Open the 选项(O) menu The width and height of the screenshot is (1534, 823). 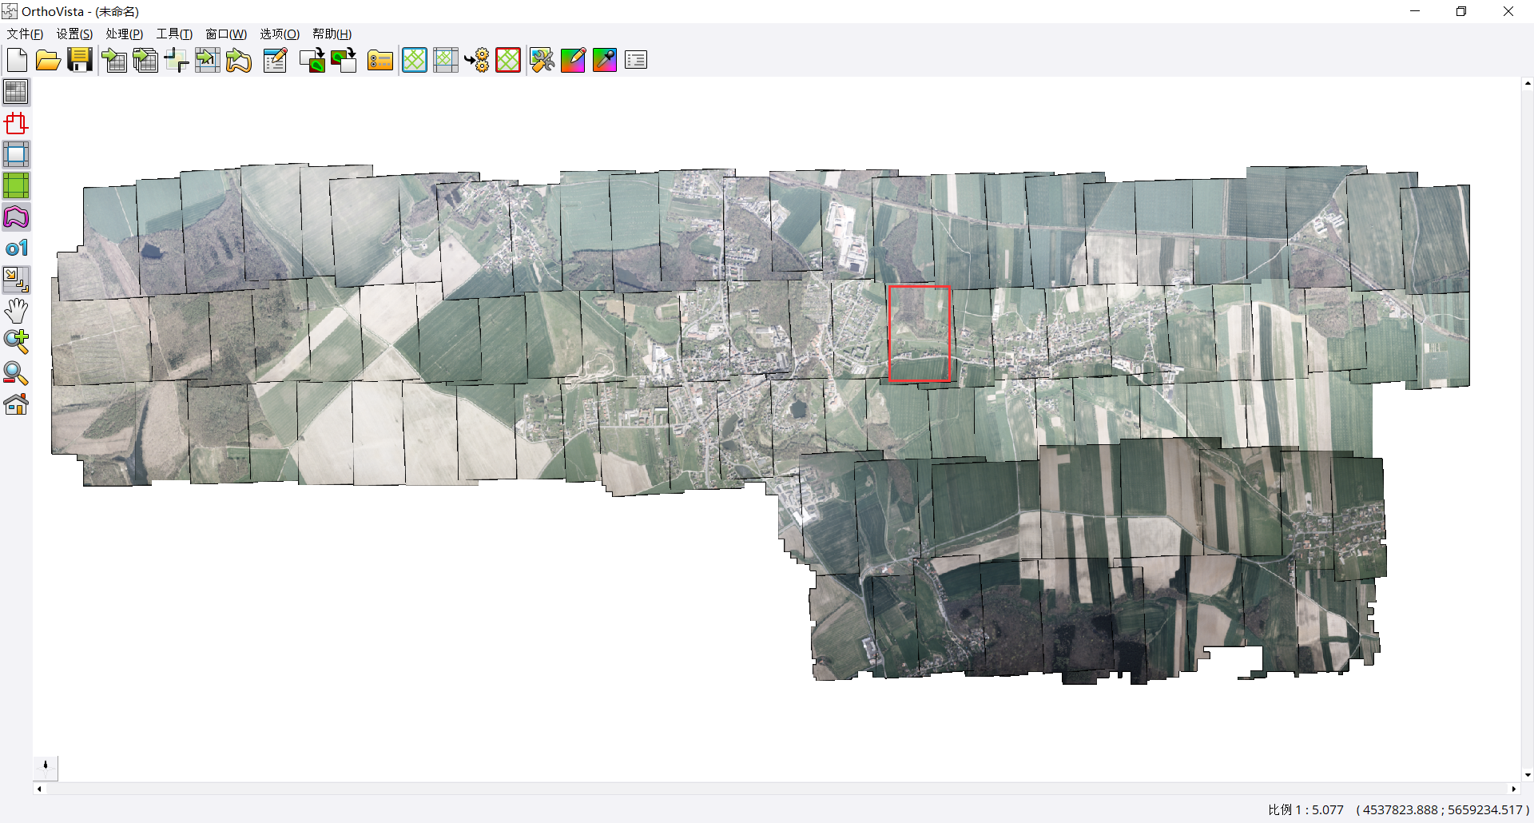[279, 34]
